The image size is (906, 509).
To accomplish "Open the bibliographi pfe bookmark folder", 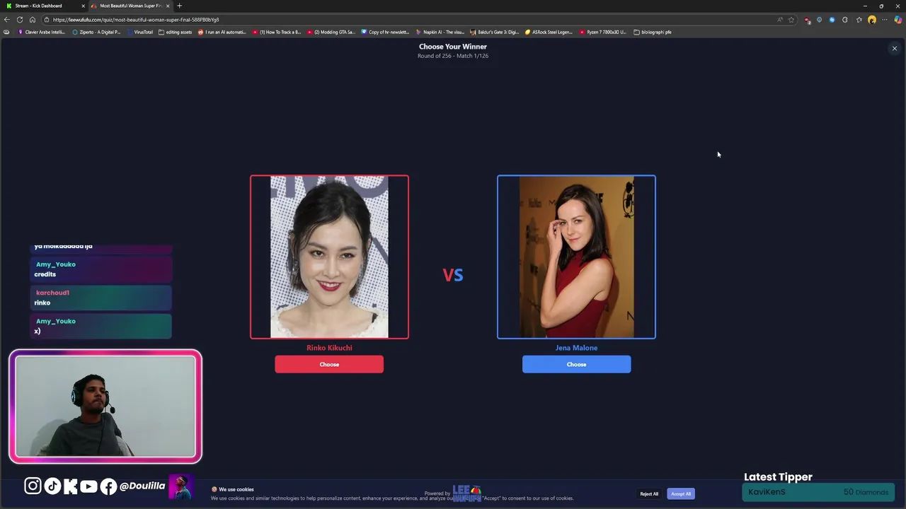I will (x=653, y=32).
